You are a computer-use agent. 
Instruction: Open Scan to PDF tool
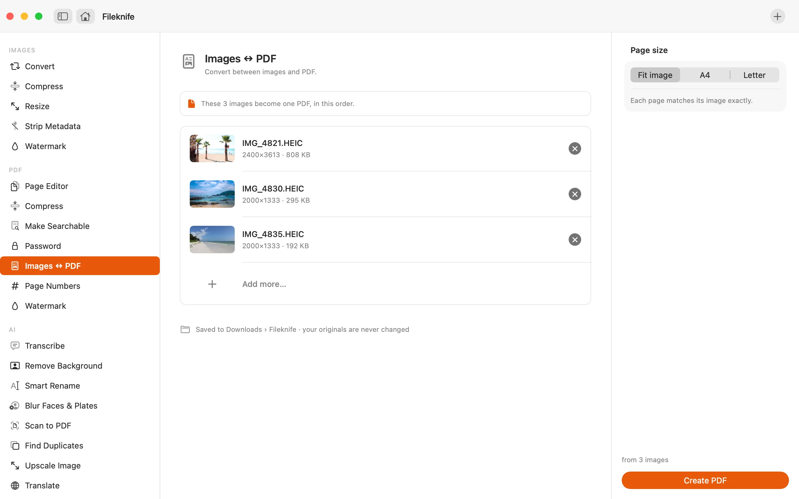[x=80, y=426]
